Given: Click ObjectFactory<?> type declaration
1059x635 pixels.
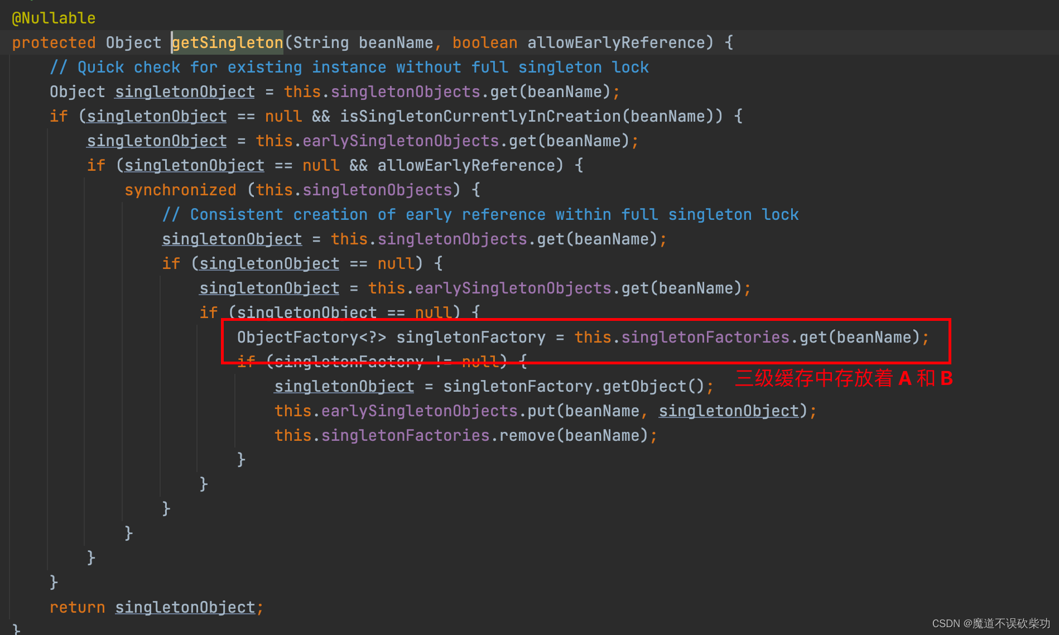Looking at the screenshot, I should (x=311, y=338).
